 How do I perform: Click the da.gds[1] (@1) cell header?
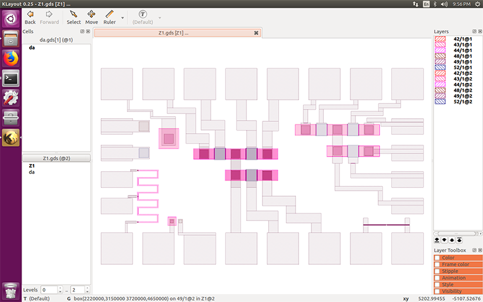[x=56, y=40]
